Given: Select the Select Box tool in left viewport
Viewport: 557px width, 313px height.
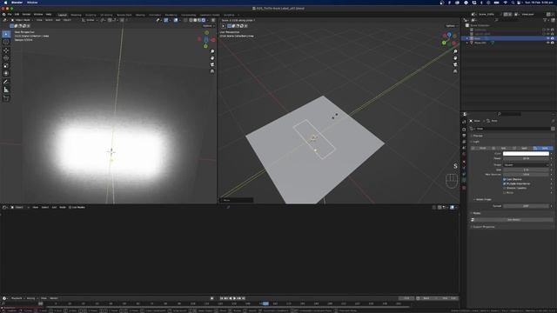Looking at the screenshot, I should tap(6, 34).
